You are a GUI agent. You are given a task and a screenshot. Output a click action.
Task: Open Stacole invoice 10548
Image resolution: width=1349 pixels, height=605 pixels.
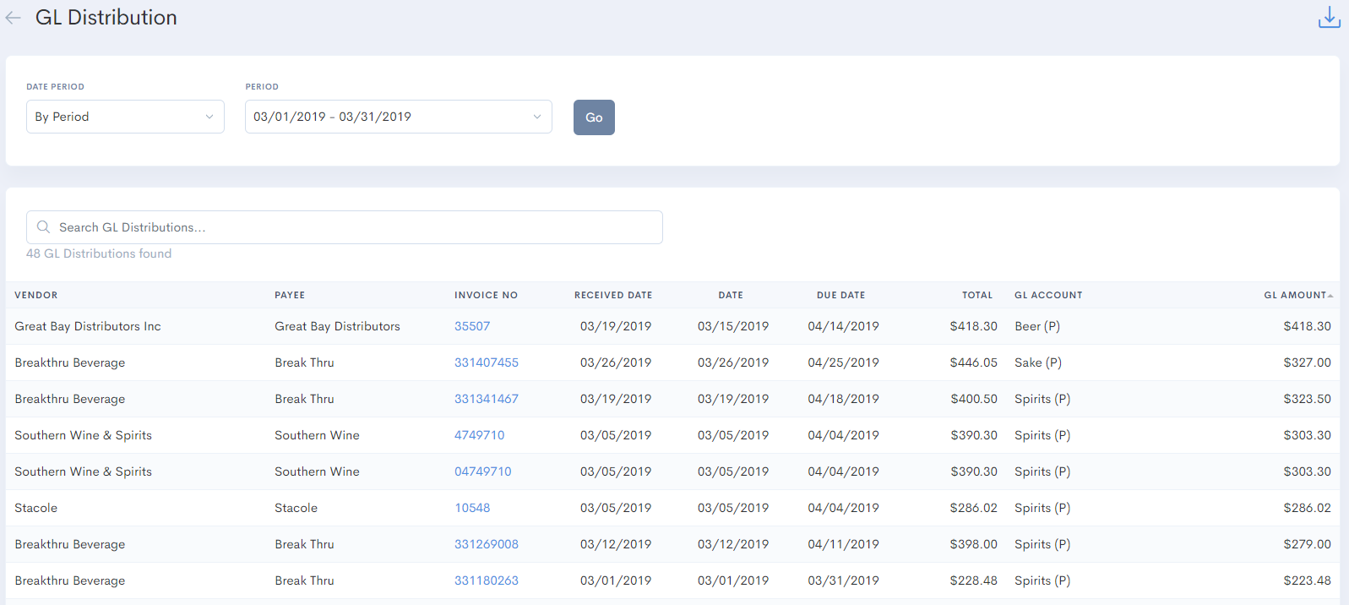click(x=472, y=508)
